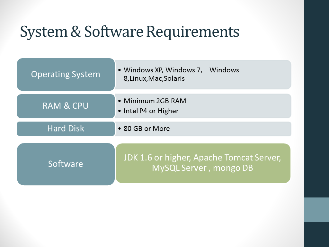Click the System & Software Requirements title
Viewport: 329px width, 247px height.
pos(129,32)
